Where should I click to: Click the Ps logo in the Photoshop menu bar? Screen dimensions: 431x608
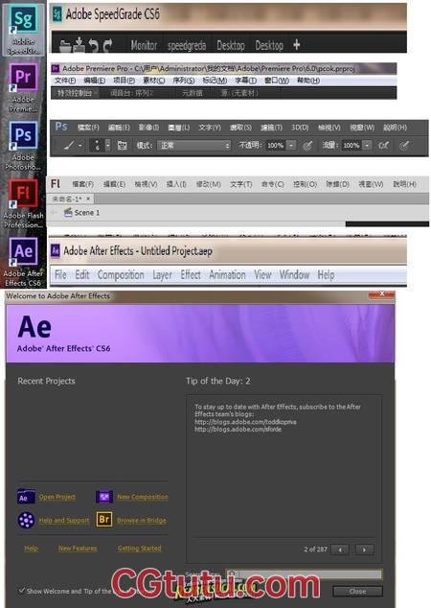[x=61, y=127]
